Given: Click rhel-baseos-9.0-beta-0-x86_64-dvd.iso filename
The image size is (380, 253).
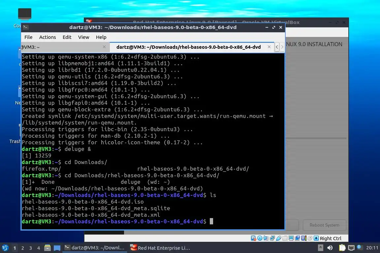Looking at the screenshot, I should pyautogui.click(x=83, y=202).
